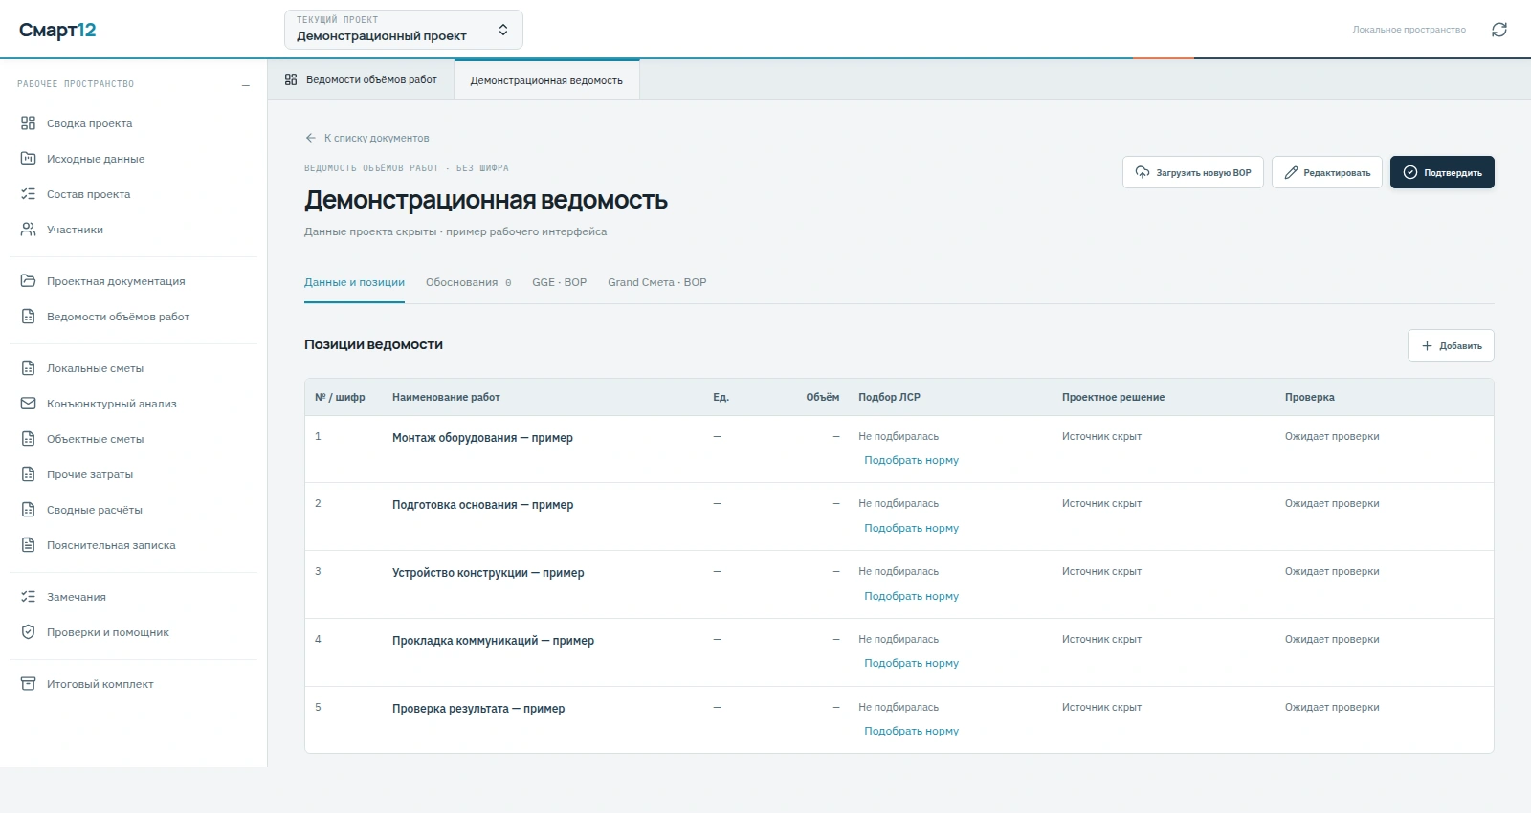Click Подобрать норму for Монтаж оборудования row
The image size is (1531, 813).
(911, 461)
